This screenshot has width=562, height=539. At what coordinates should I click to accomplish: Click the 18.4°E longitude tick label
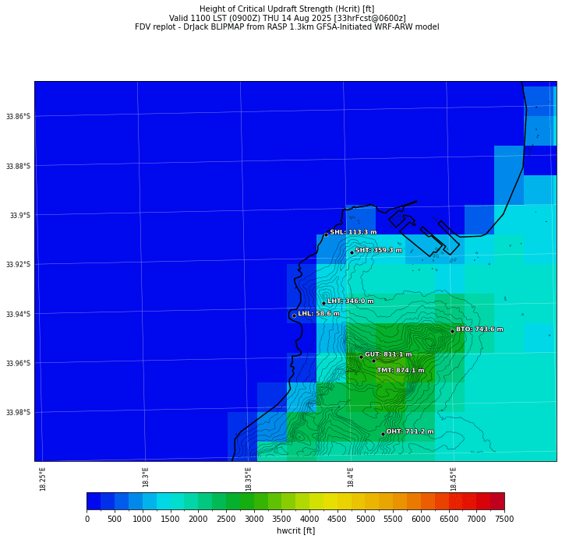tap(350, 477)
